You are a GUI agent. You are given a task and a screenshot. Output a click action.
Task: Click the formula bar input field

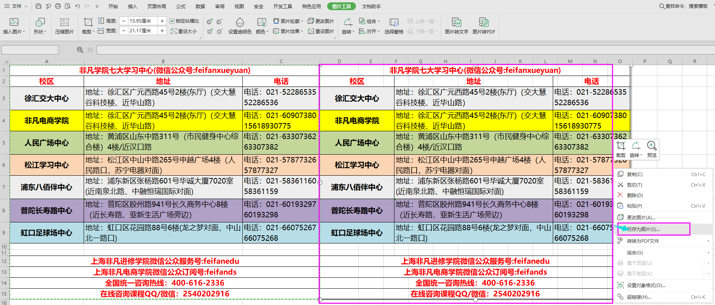405,50
